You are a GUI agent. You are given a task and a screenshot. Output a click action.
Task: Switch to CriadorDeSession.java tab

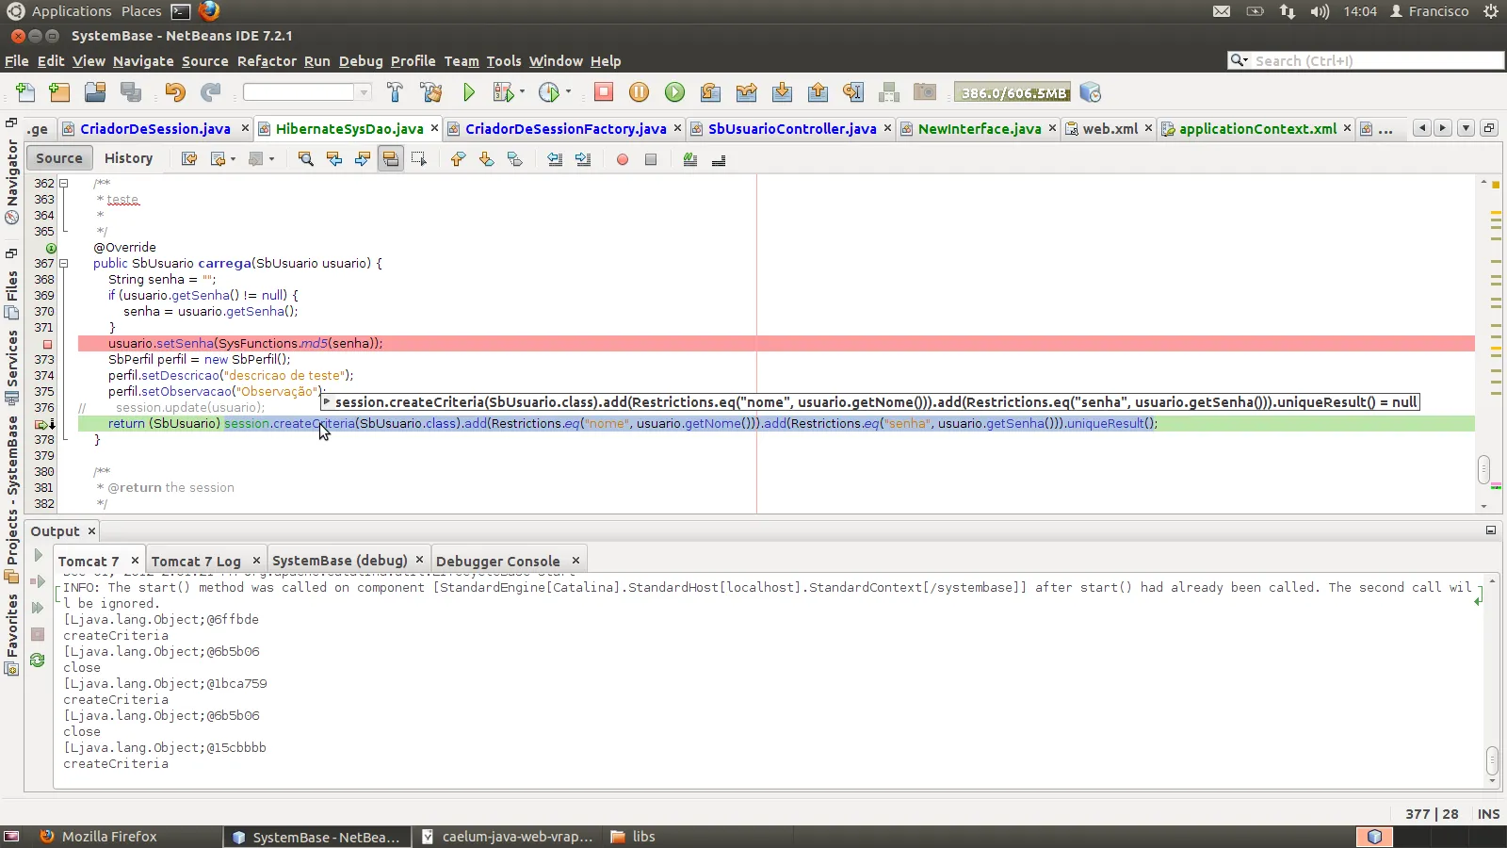154,129
